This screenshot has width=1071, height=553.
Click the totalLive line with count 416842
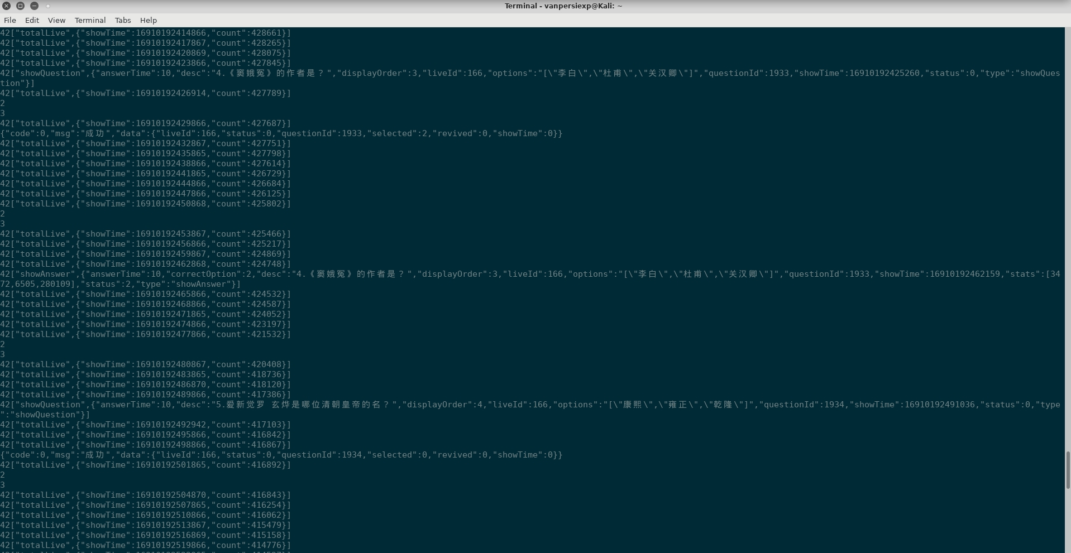[145, 435]
